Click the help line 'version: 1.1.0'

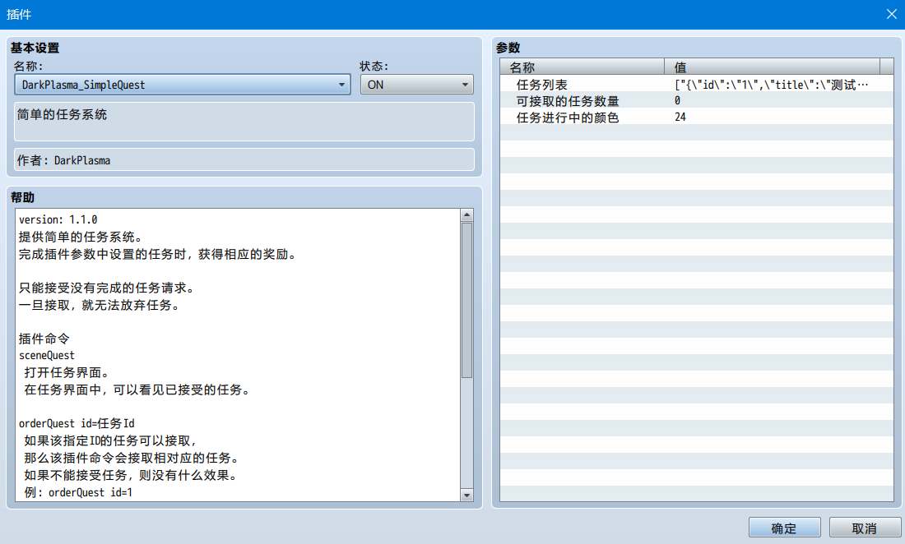tap(58, 219)
